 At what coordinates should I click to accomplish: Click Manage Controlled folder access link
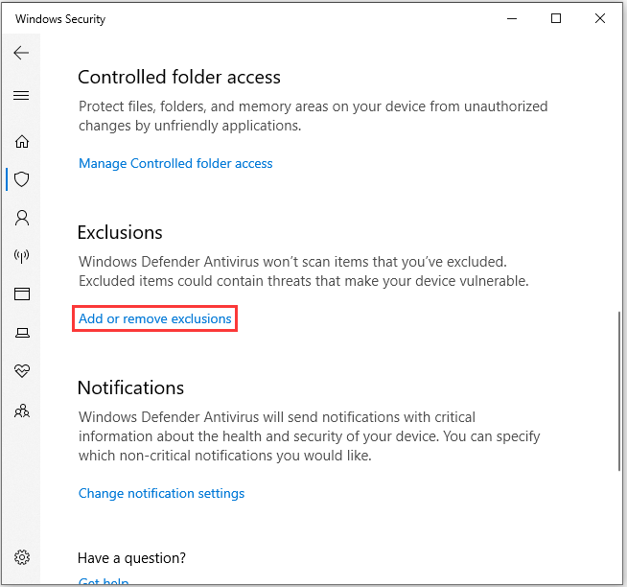(x=175, y=163)
